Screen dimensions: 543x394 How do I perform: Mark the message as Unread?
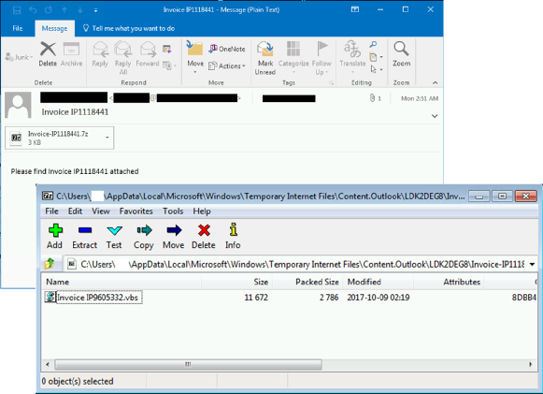click(265, 58)
